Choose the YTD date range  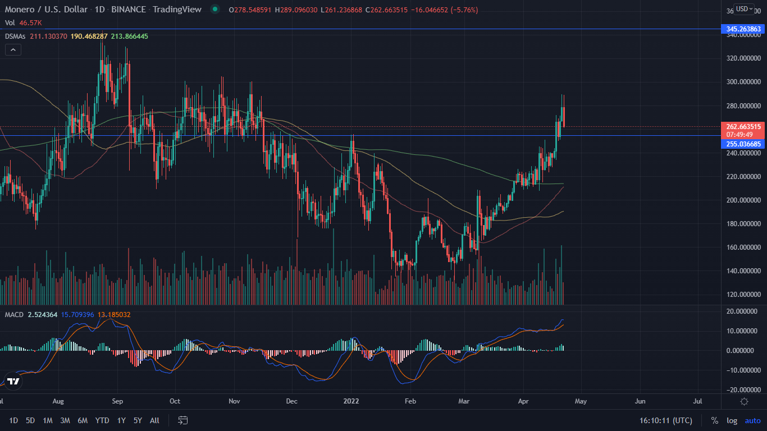point(102,420)
